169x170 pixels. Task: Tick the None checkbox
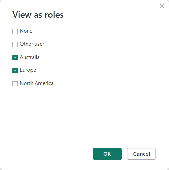[x=15, y=31]
